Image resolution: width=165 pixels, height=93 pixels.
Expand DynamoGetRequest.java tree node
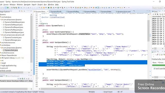click(2, 25)
